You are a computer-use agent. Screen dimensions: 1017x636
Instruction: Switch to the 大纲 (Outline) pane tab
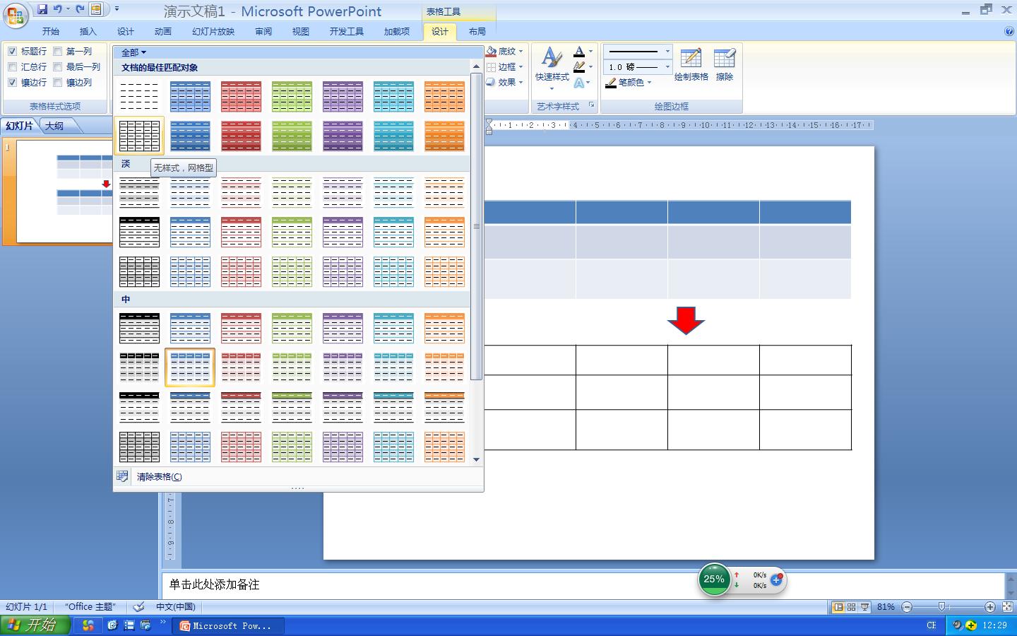pos(55,126)
